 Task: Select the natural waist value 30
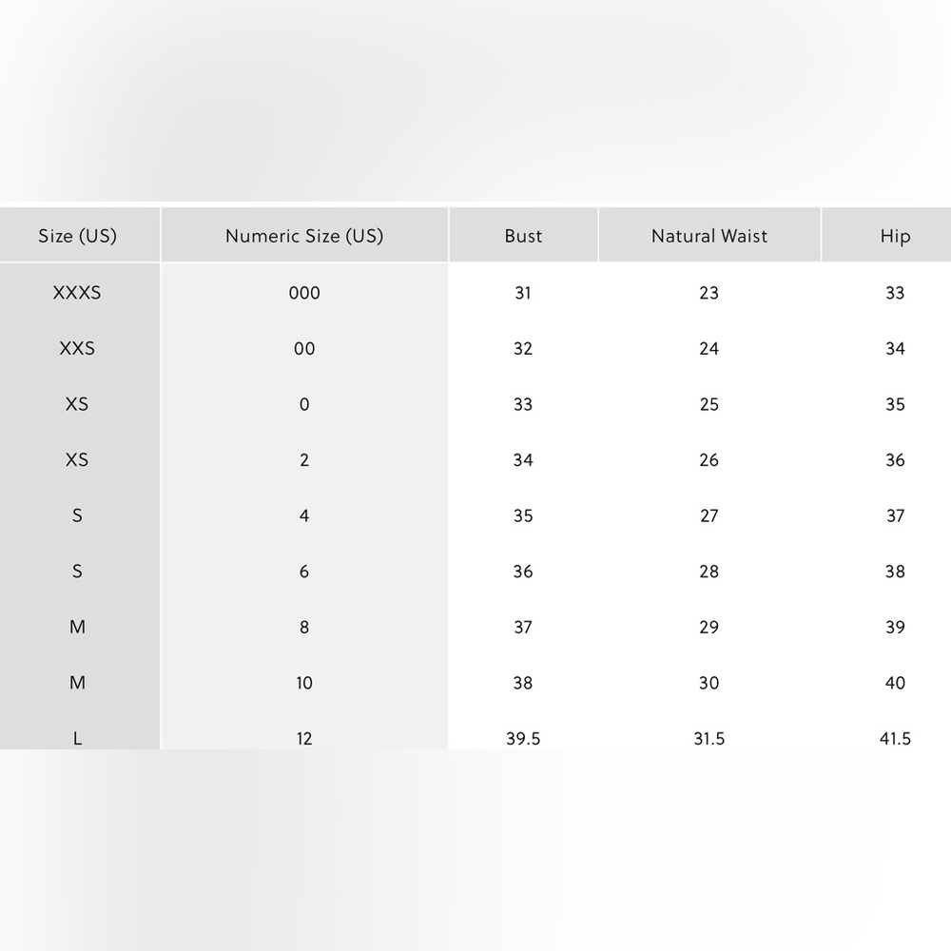pyautogui.click(x=709, y=682)
